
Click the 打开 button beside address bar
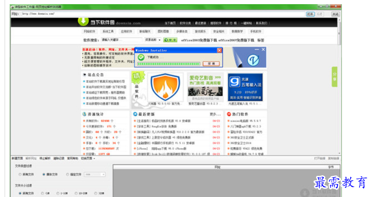[x=310, y=14]
